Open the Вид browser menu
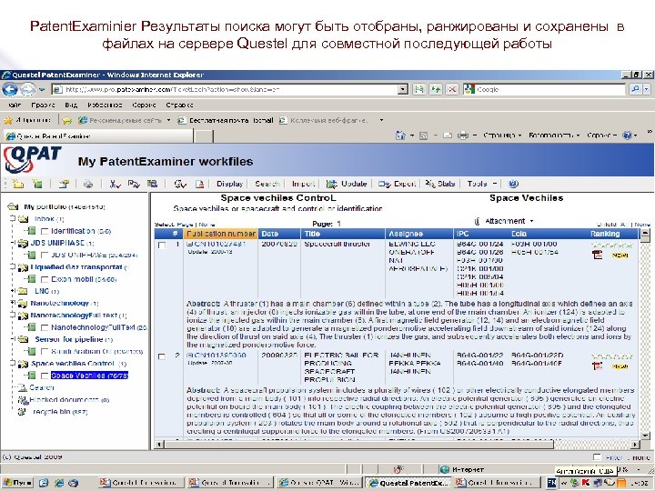655x491 pixels. pos(71,105)
